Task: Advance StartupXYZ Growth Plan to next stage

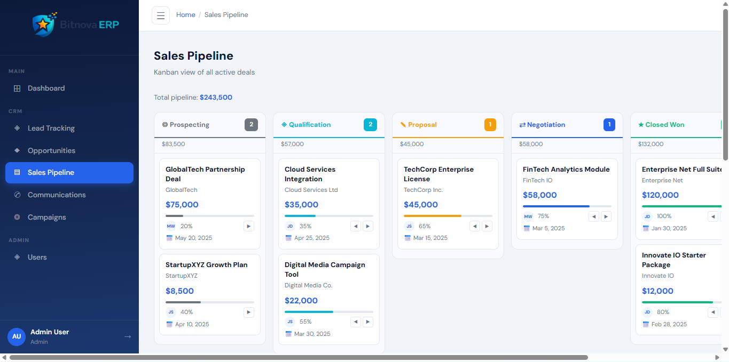Action: click(x=249, y=312)
